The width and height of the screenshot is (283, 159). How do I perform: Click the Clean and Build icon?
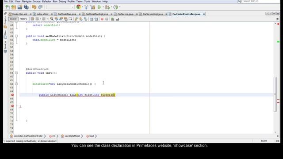click(x=93, y=7)
